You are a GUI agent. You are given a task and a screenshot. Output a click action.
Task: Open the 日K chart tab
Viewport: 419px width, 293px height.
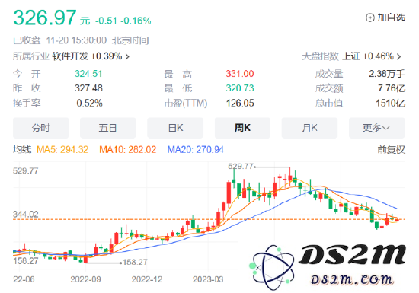(x=175, y=128)
